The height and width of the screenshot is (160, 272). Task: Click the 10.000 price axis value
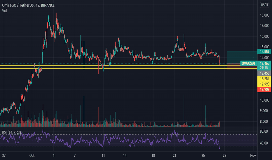click(x=264, y=100)
